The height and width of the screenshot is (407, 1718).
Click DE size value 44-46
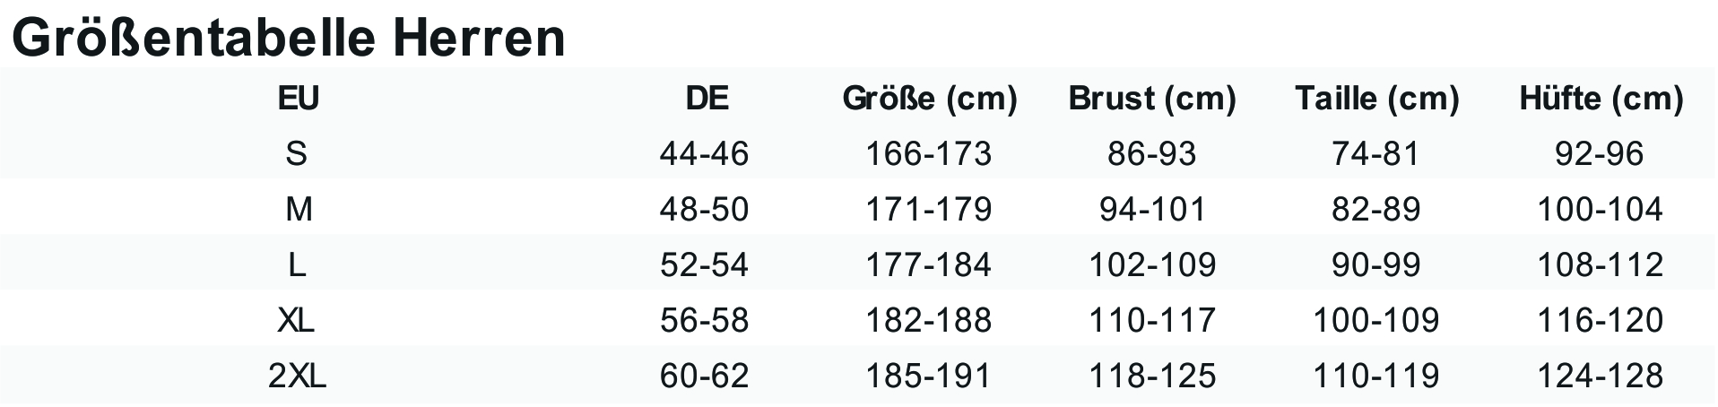(x=704, y=154)
